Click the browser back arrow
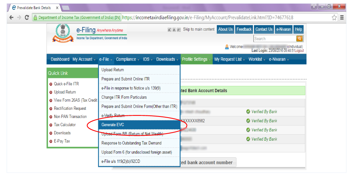Screen dimensions: 357x174 point(11,17)
